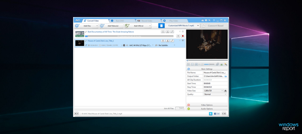This screenshot has width=302, height=134.
Task: Click swap icon on Best Documentary row
Action: click(x=163, y=32)
